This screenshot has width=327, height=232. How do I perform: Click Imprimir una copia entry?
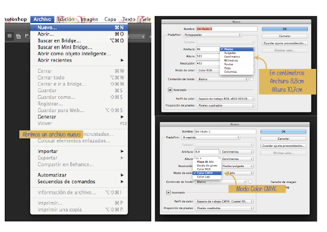pyautogui.click(x=79, y=210)
